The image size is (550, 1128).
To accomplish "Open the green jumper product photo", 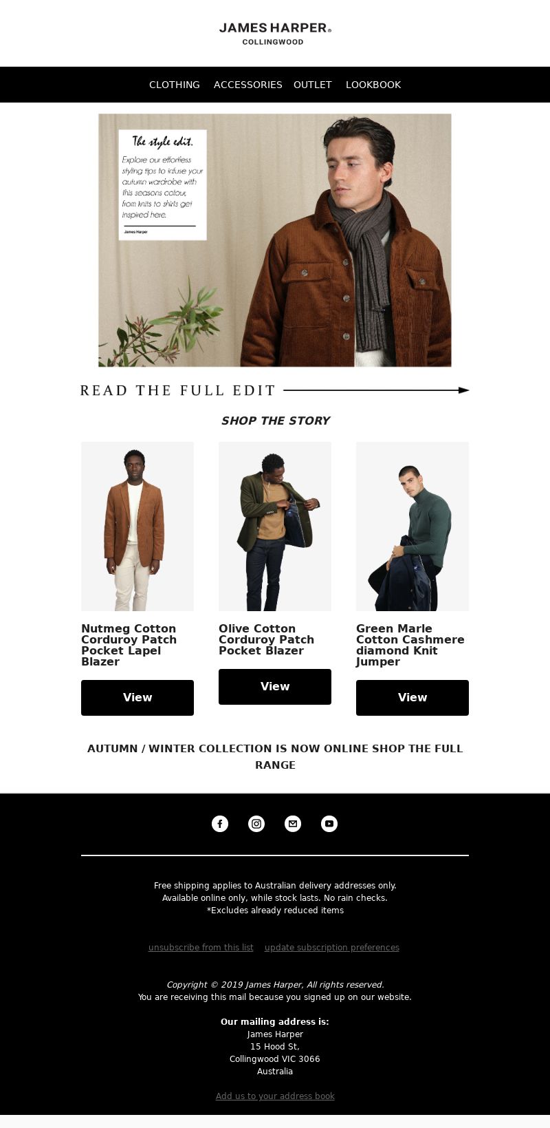I will (412, 526).
